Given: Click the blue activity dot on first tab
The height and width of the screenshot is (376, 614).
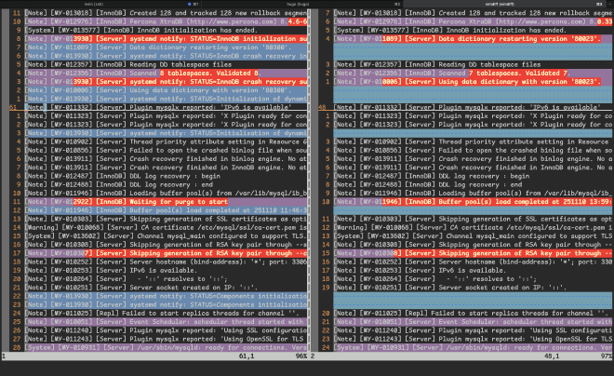Looking at the screenshot, I should point(190,4).
